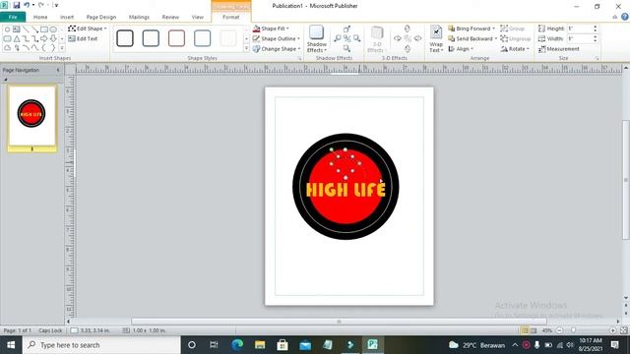Open the Edit Shape dropdown
Viewport: 630px width, 354px height.
[x=88, y=29]
